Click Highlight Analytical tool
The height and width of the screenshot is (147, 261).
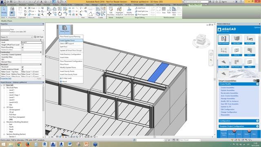119,11
